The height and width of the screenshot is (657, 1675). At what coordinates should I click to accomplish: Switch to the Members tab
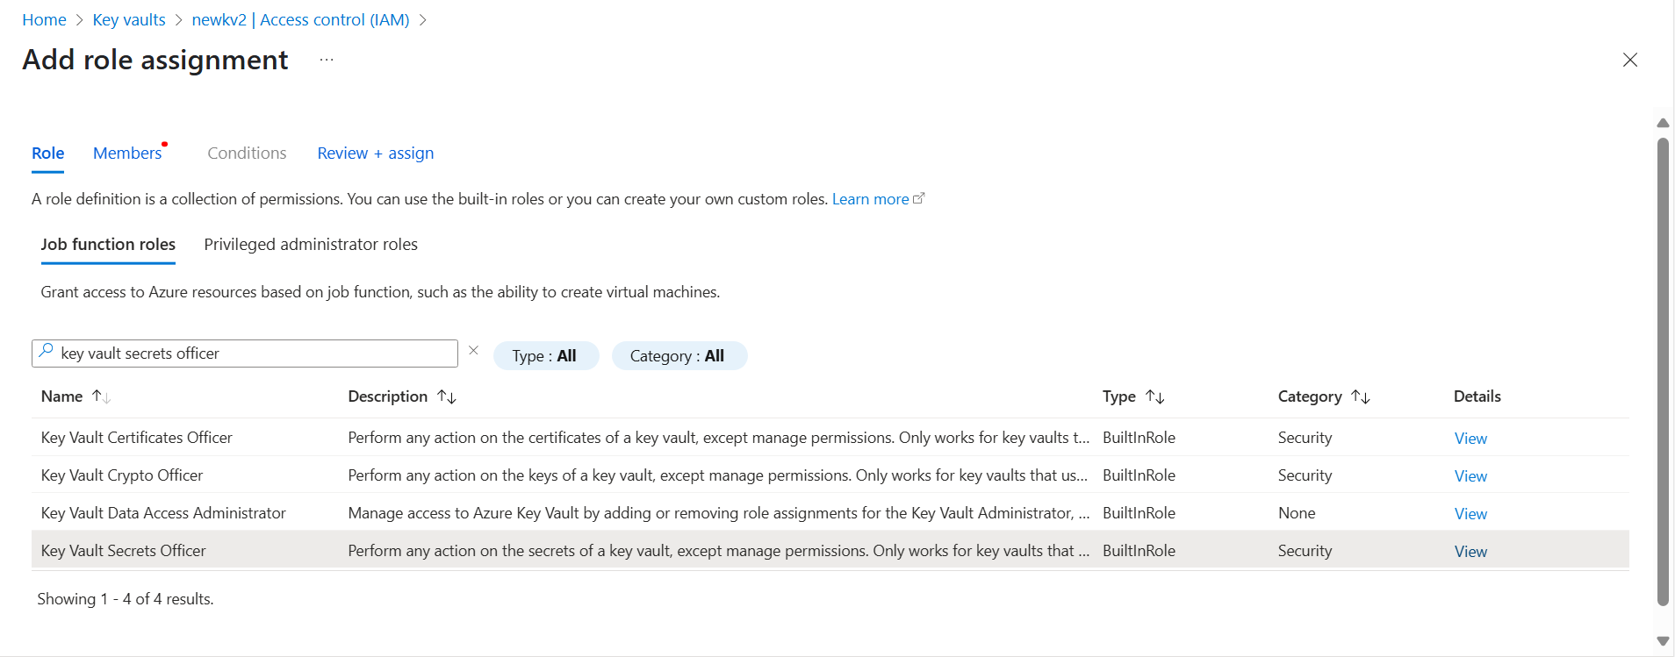127,154
